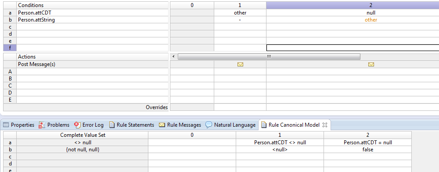Click the 'null' cell in rule column 2
Viewport: 439px width, 172px height.
(x=353, y=13)
